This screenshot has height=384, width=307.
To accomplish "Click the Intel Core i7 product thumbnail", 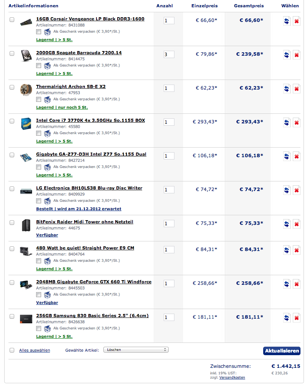I will [x=26, y=124].
